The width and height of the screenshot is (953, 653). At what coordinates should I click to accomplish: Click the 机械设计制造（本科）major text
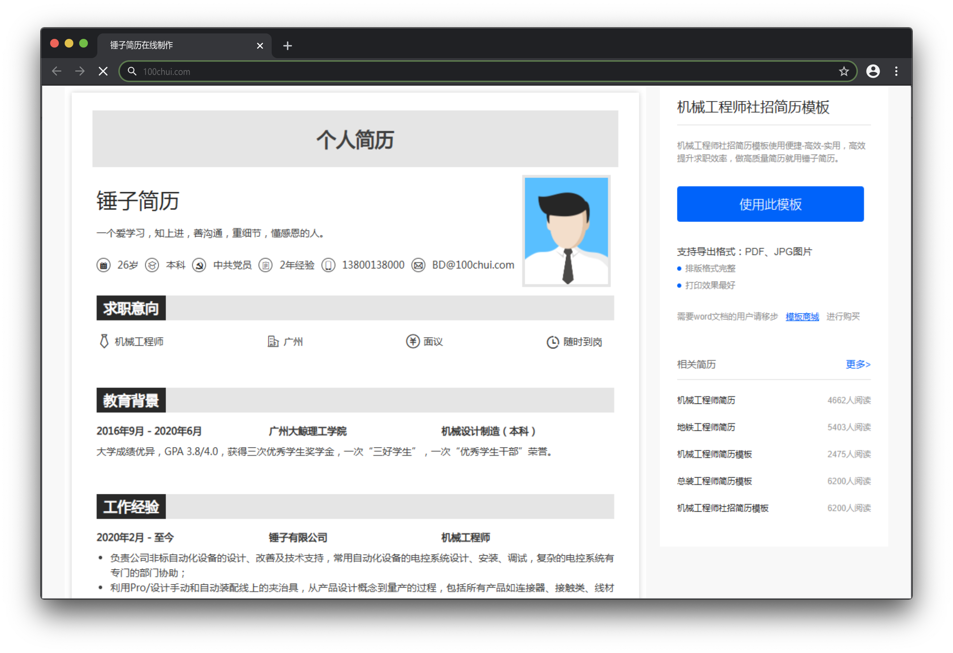(x=488, y=431)
